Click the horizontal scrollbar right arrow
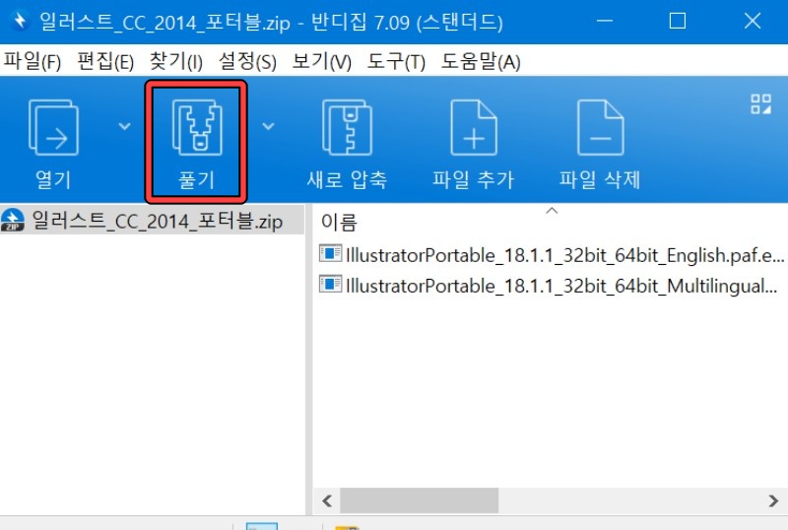 [x=773, y=500]
